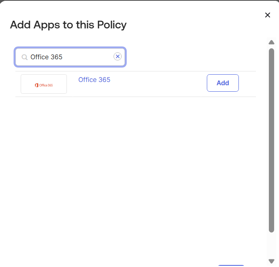Image resolution: width=279 pixels, height=267 pixels.
Task: Clear the Office 365 search text
Action: coord(118,56)
